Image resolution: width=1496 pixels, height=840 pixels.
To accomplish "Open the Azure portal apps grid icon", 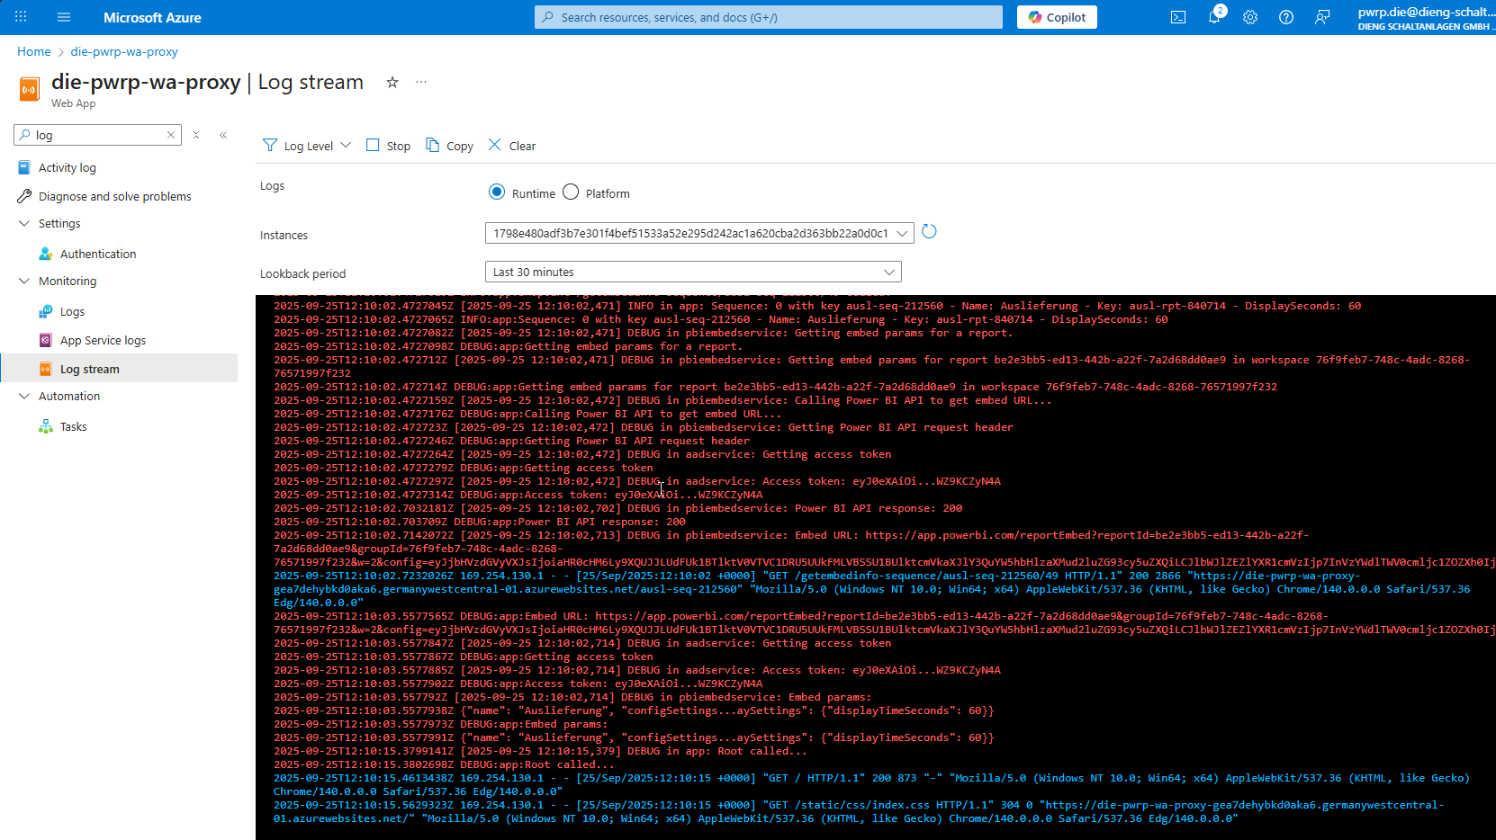I will pos(21,17).
